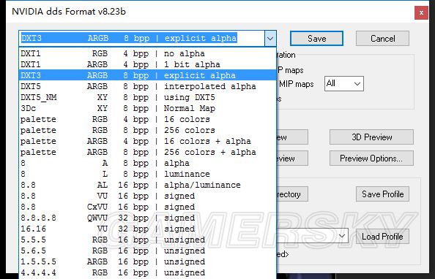The image size is (435, 279).
Task: Close the NVIDIA dds Format dialog
Action: [x=421, y=12]
